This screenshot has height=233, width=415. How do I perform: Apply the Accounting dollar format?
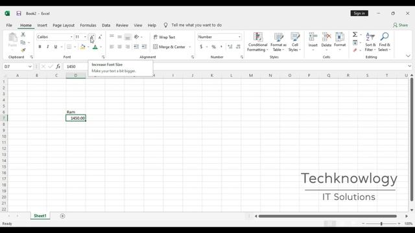pos(201,47)
